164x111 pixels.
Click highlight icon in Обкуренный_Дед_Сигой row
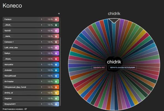coord(56,87)
